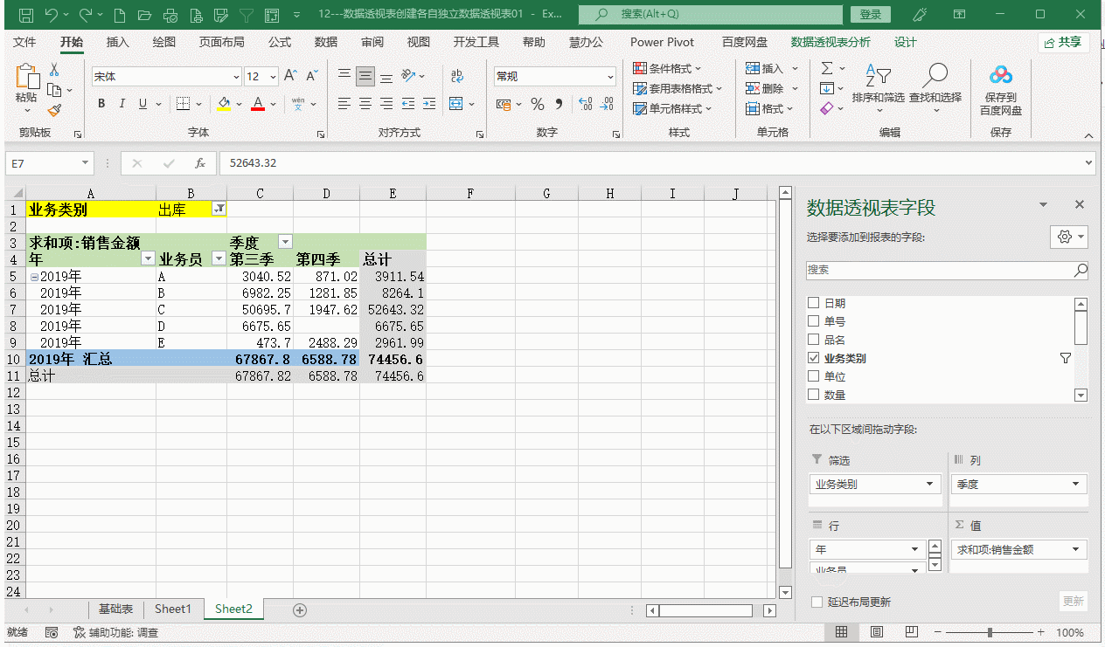Check the 单号 field checkbox
The width and height of the screenshot is (1105, 647).
click(x=814, y=321)
